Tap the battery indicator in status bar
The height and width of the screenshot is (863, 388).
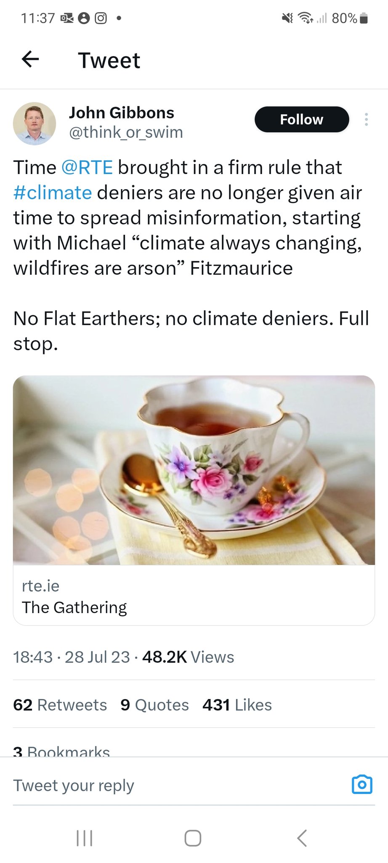[x=364, y=18]
